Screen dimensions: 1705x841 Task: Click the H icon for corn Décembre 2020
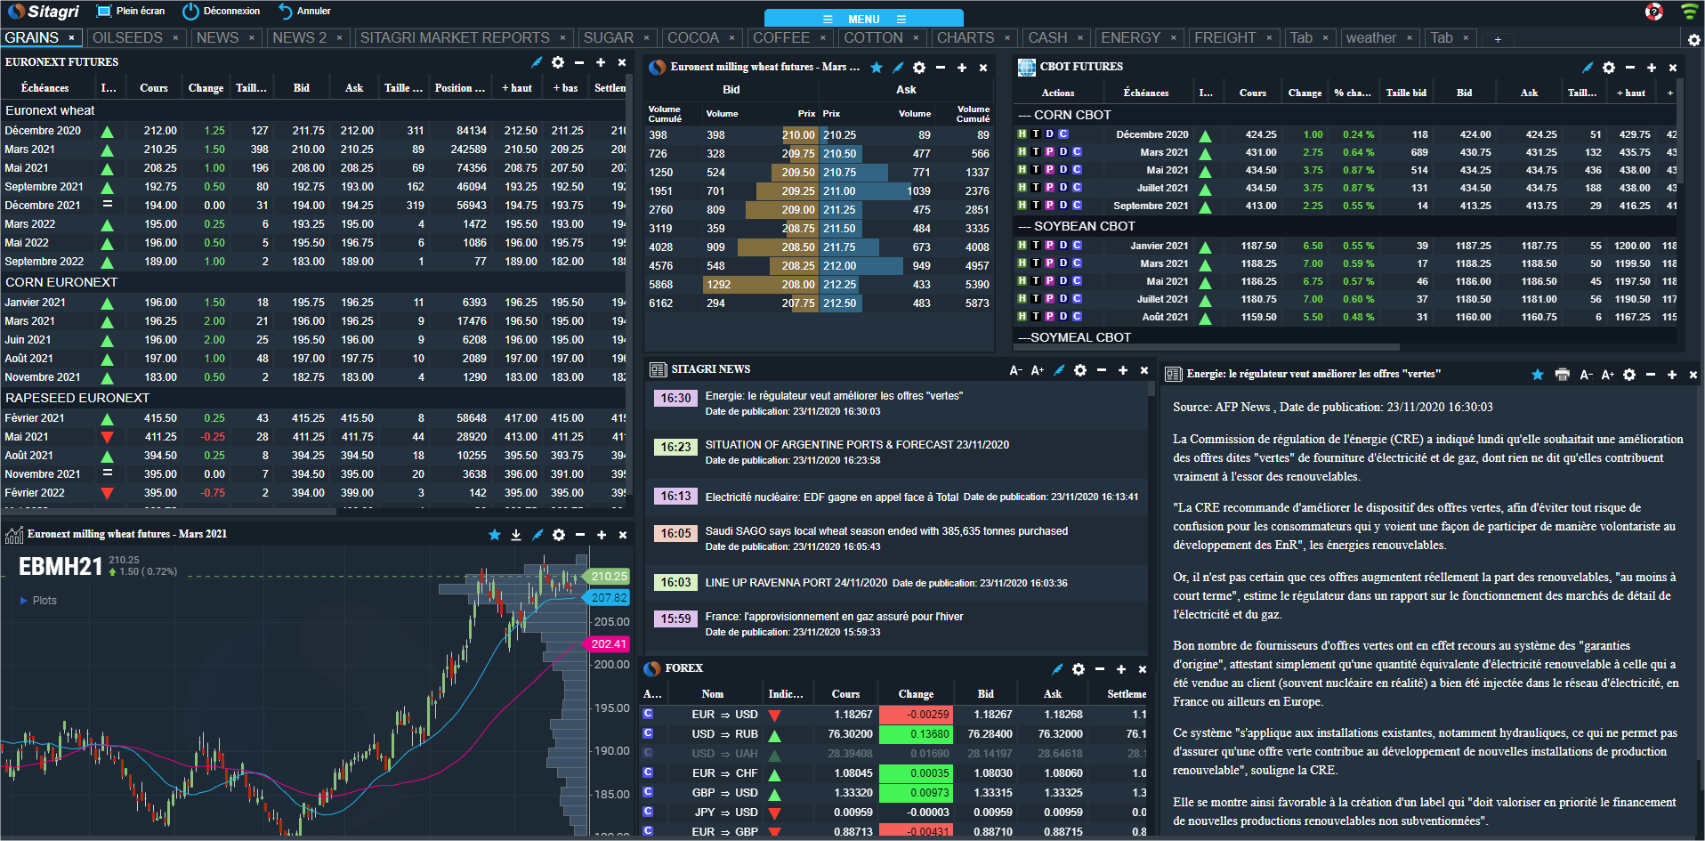pyautogui.click(x=1022, y=134)
